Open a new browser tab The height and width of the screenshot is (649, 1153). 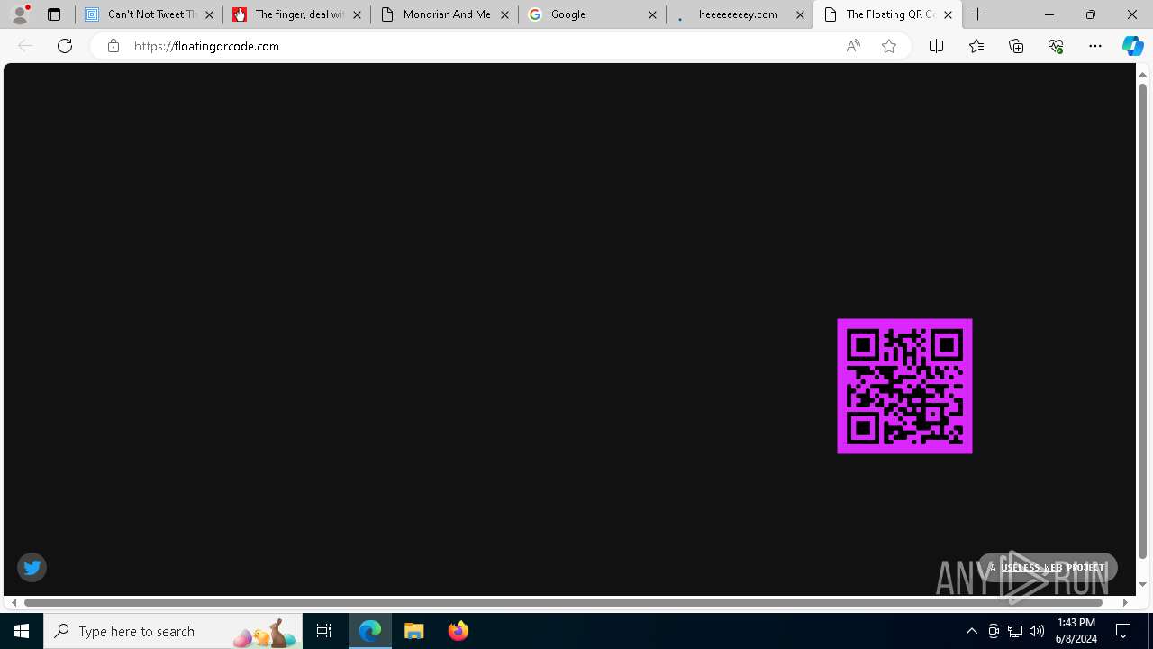978,14
